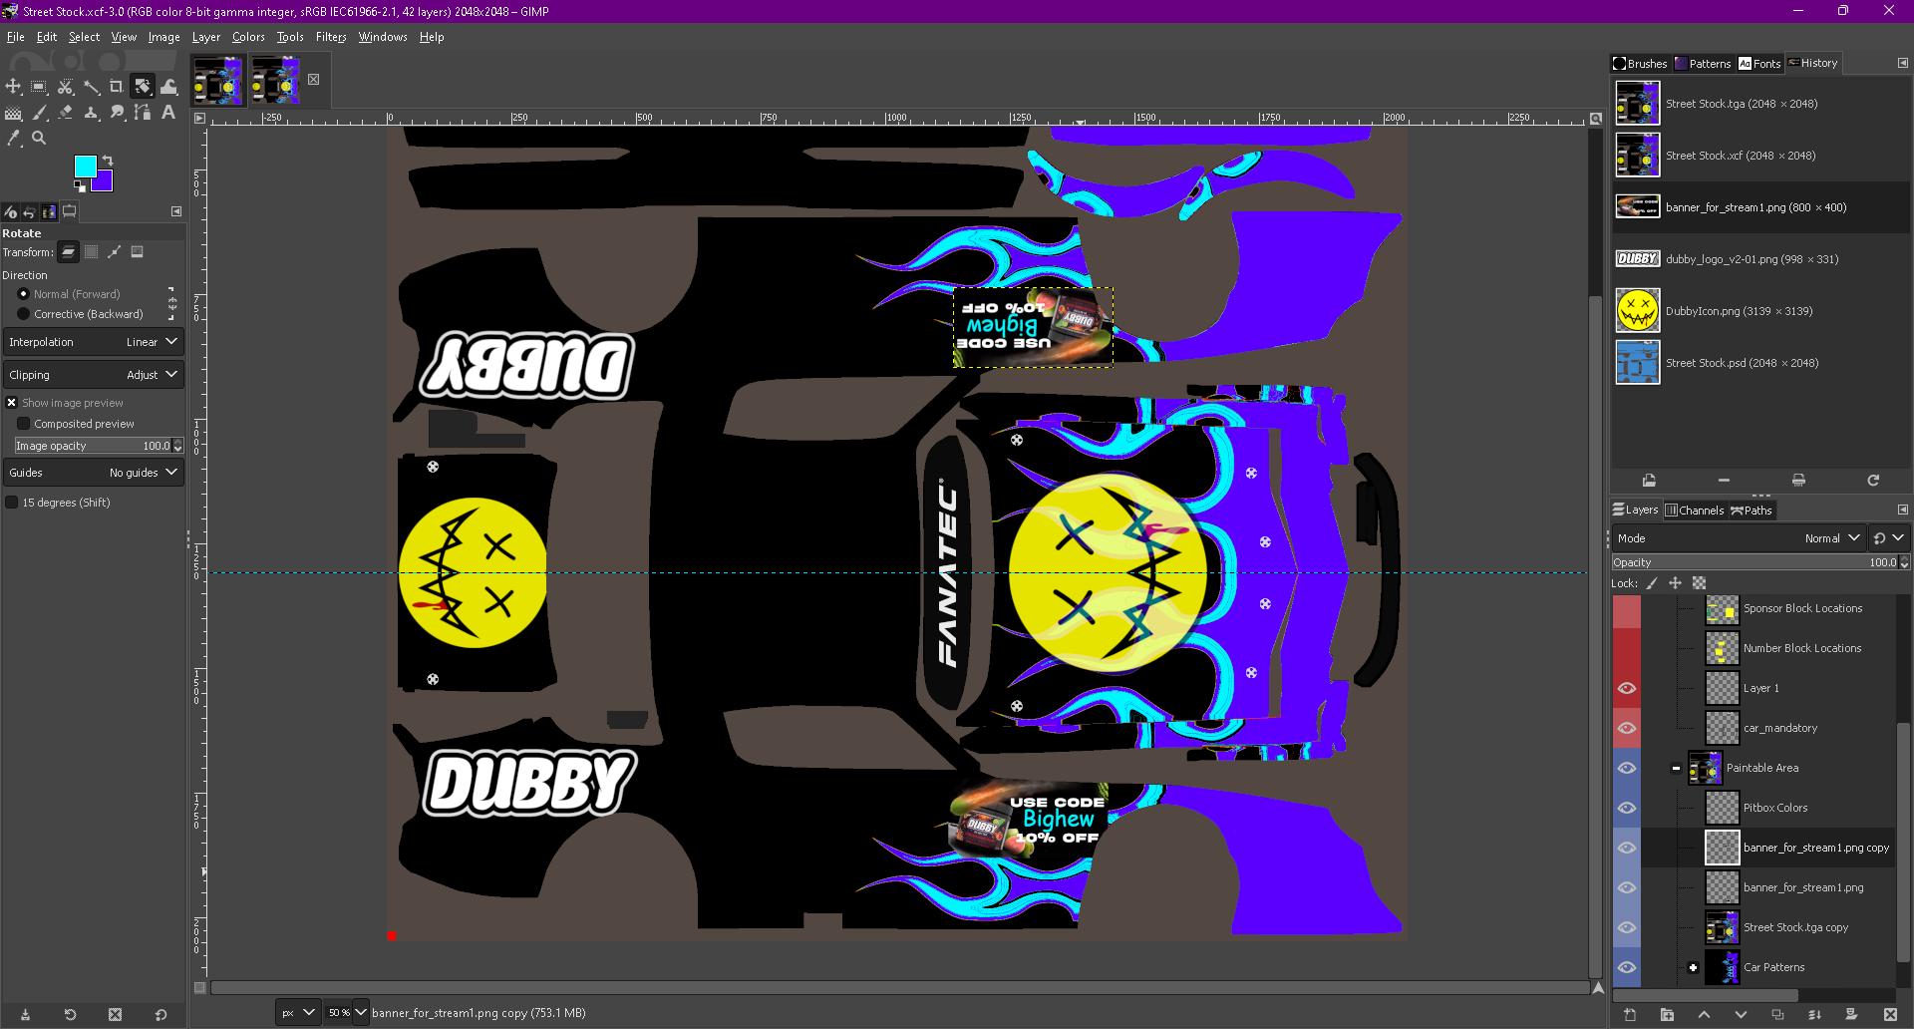
Task: Enable the Composited preview checkbox
Action: pos(24,424)
